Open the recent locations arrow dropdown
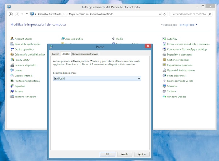Screen dimensions: 219x161 pyautogui.click(x=22, y=14)
